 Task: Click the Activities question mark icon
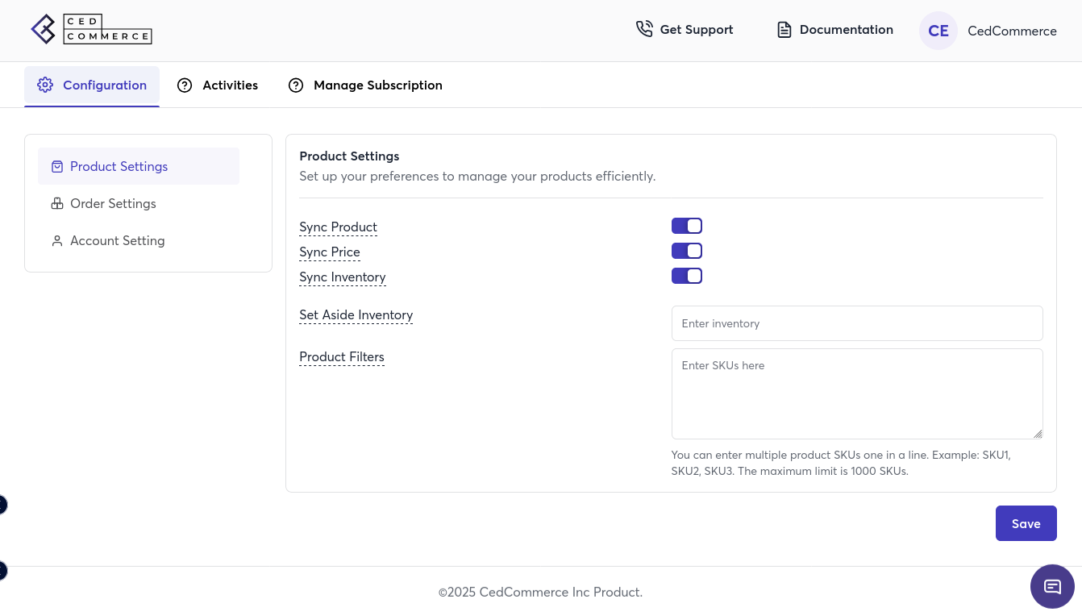click(x=185, y=85)
